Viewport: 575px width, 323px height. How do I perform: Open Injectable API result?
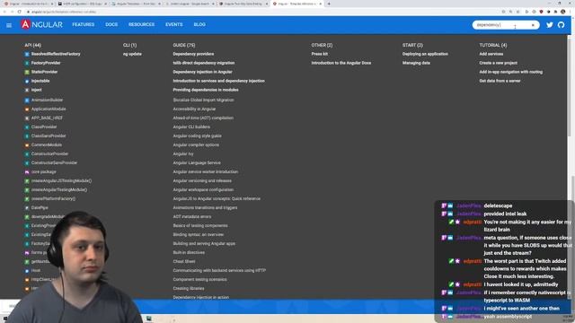(x=40, y=81)
